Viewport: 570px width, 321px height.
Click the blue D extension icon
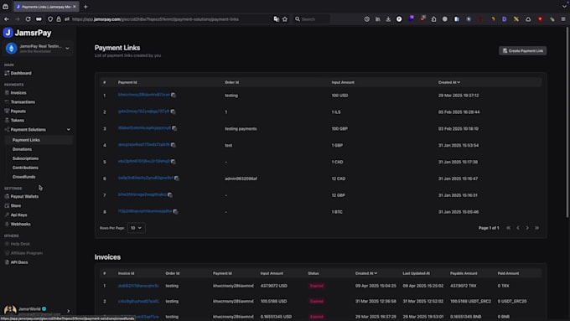505,19
